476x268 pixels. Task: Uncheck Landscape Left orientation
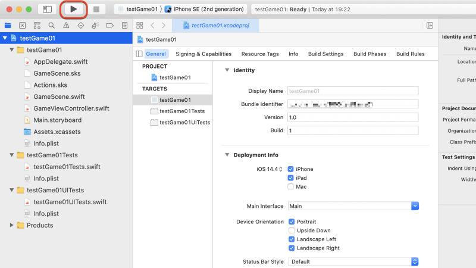pos(292,239)
